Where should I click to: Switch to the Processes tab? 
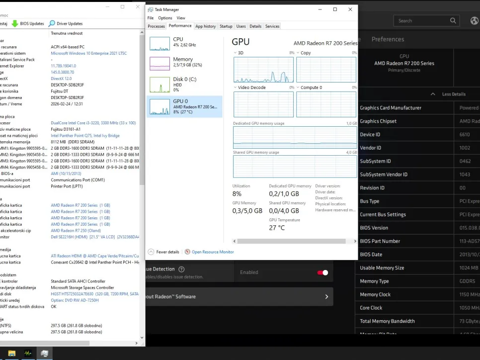156,26
